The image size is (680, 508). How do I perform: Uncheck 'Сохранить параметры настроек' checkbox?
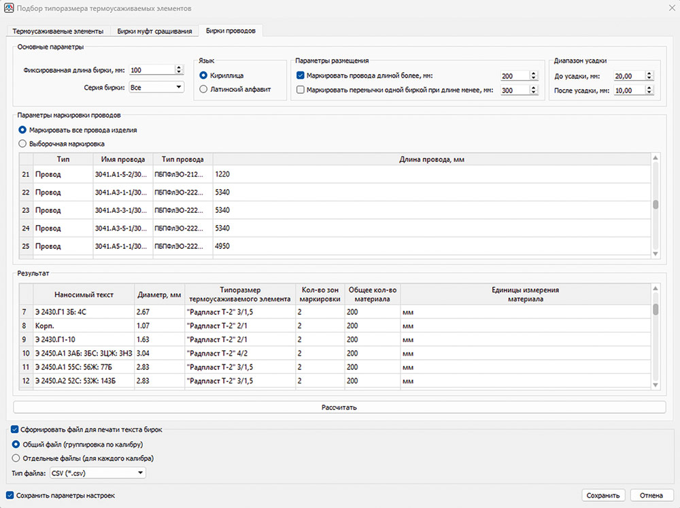coord(10,495)
